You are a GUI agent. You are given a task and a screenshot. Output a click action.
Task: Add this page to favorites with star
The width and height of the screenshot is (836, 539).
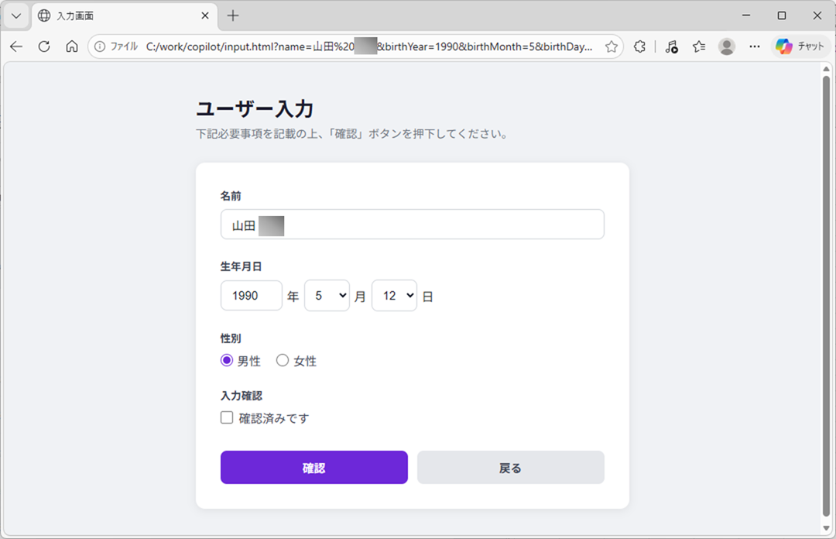pyautogui.click(x=612, y=46)
